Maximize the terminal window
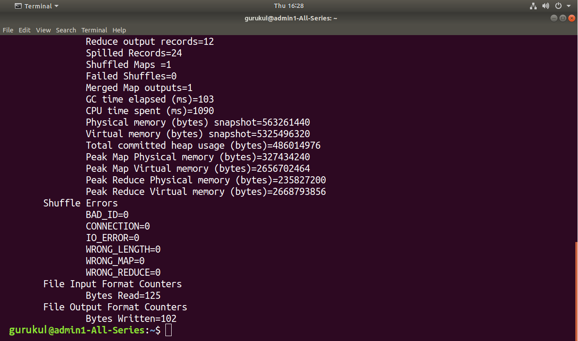 tap(562, 18)
